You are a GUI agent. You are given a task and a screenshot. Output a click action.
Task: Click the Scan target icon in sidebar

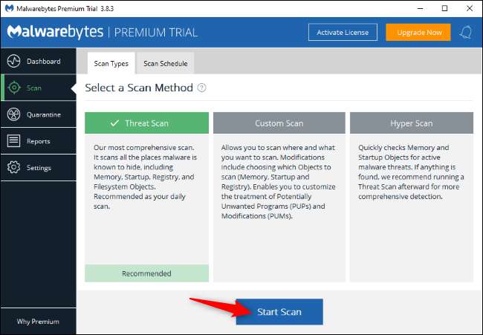point(14,88)
